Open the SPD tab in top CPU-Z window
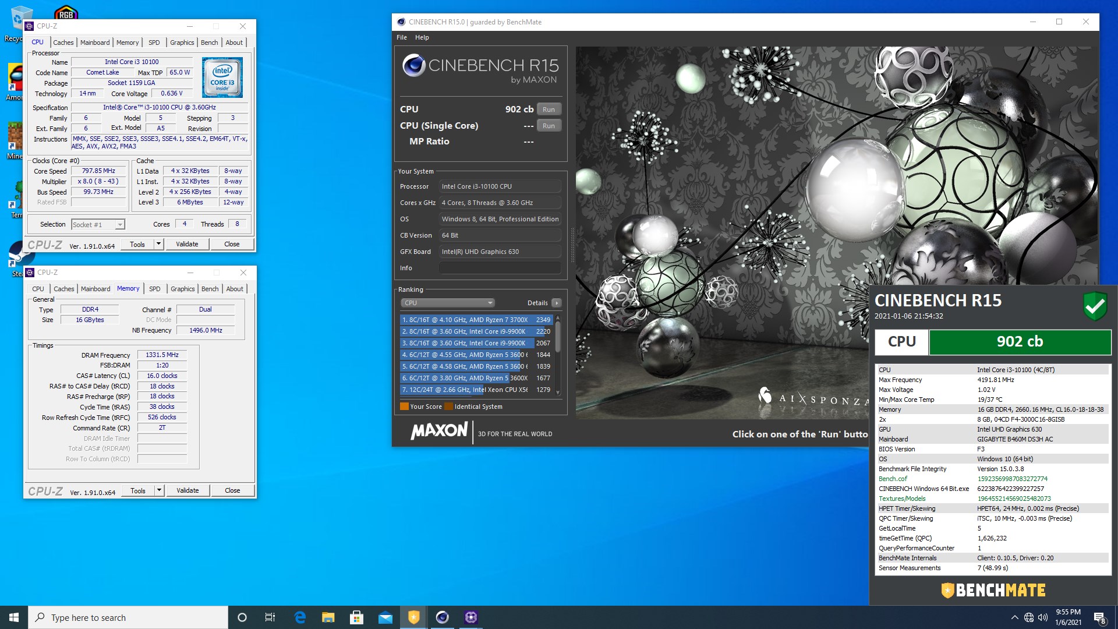1118x629 pixels. pyautogui.click(x=154, y=43)
